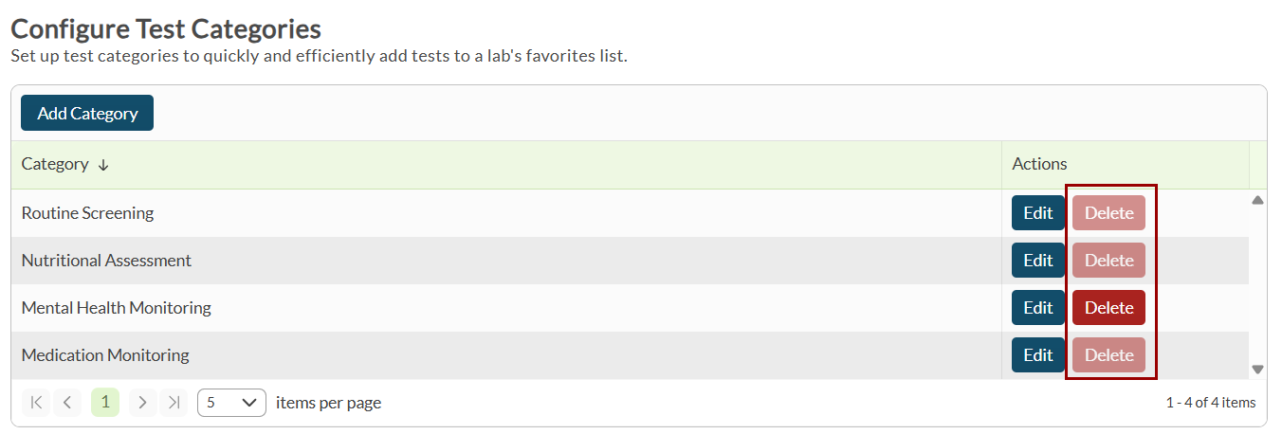Go to previous page arrow icon
Image resolution: width=1282 pixels, height=434 pixels.
[x=67, y=403]
